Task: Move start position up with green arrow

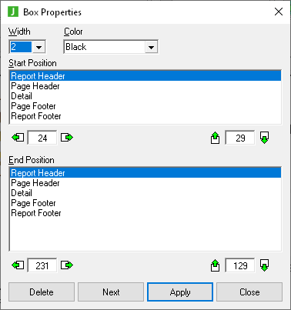Action: [x=215, y=138]
